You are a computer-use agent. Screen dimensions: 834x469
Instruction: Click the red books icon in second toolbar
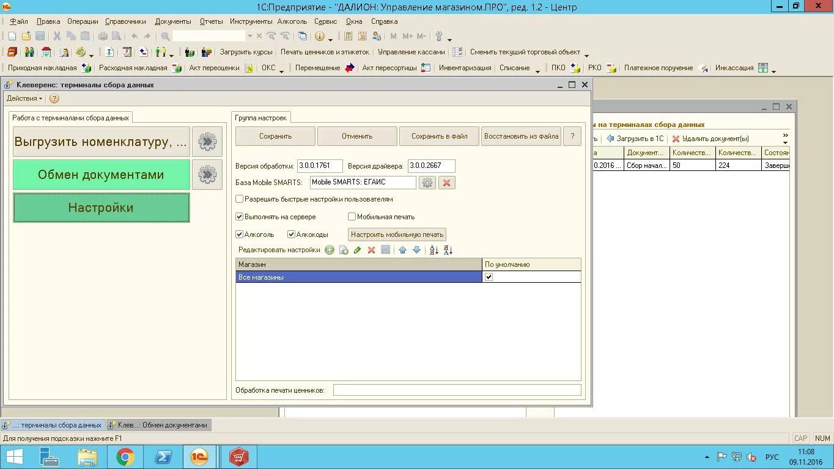(12, 52)
